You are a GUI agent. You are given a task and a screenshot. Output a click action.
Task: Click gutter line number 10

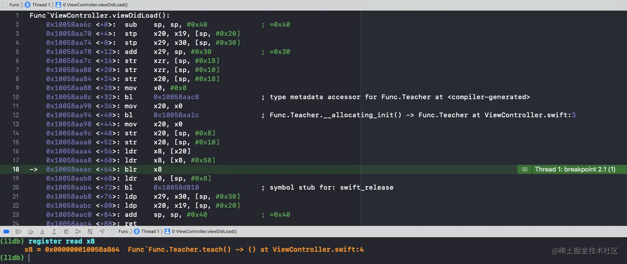16,97
